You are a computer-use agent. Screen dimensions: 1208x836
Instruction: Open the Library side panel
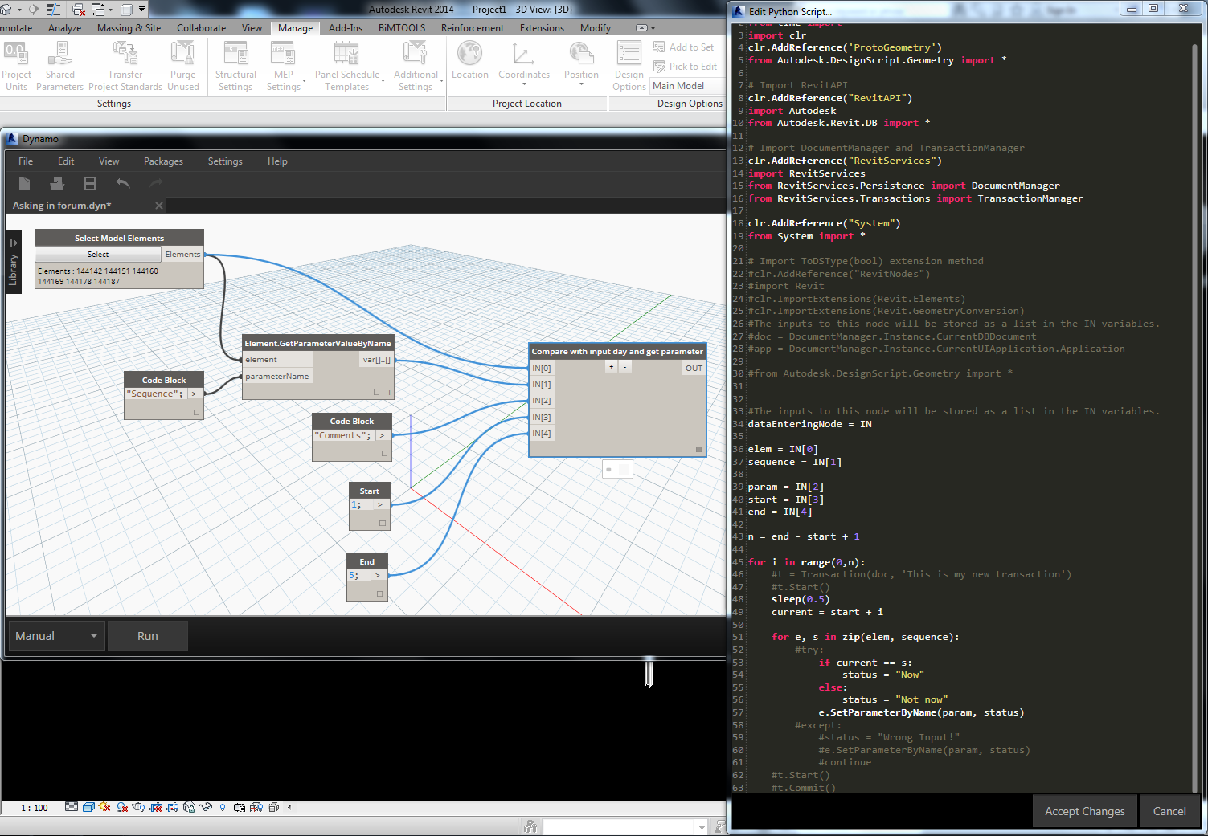(x=13, y=262)
